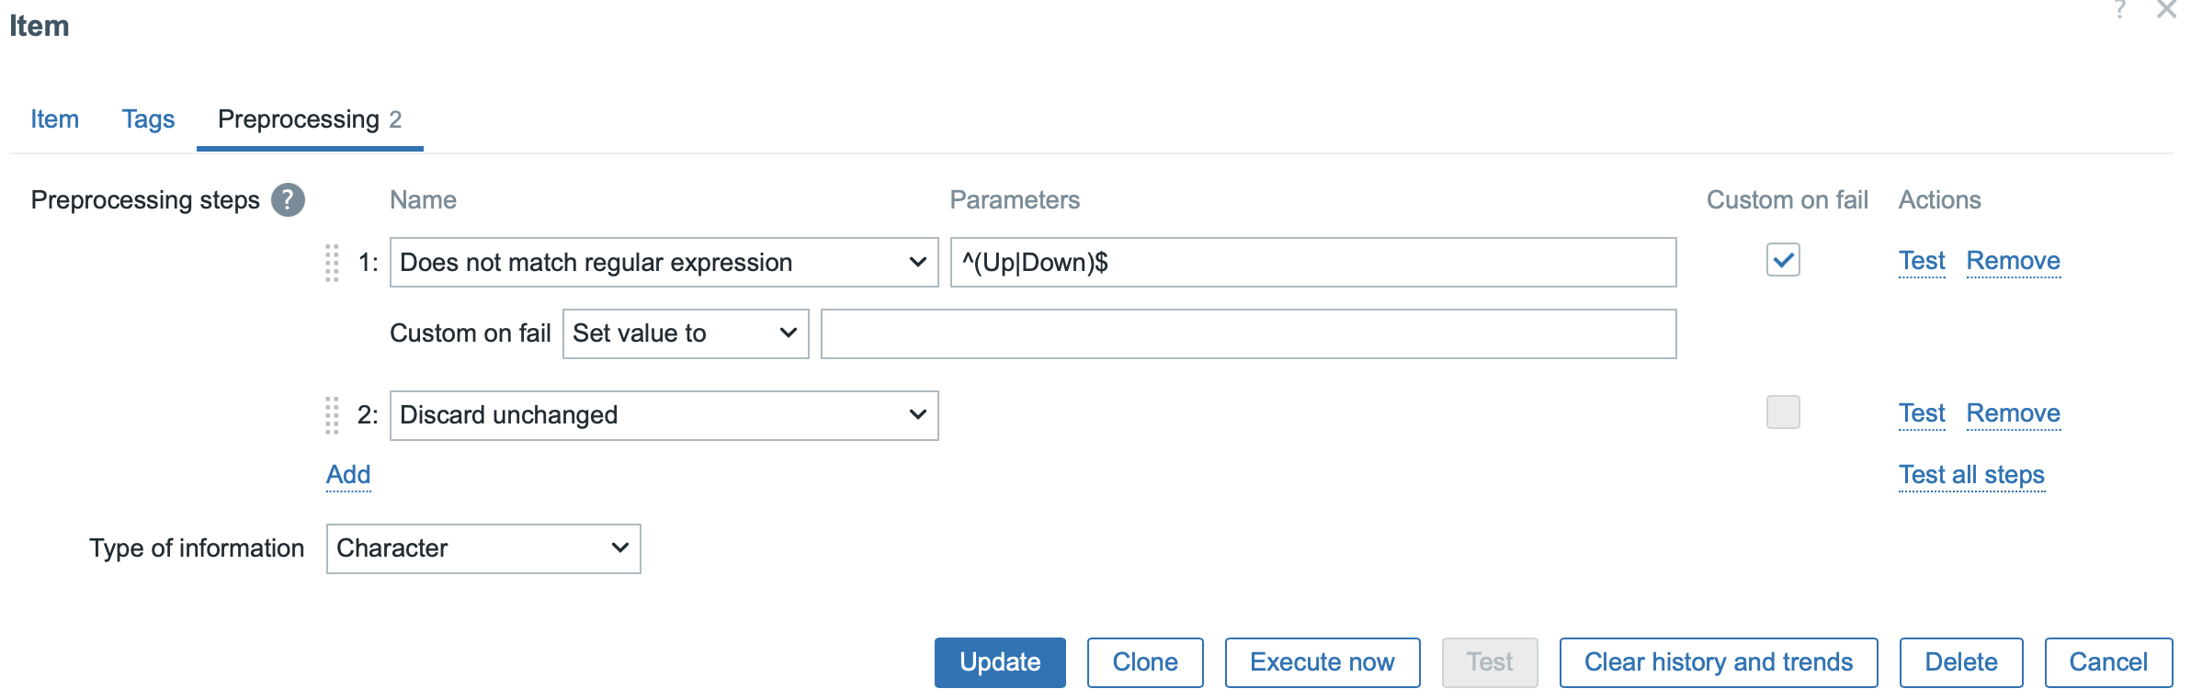The width and height of the screenshot is (2191, 700).
Task: Click the dialog help question mark icon
Action: point(2120,10)
